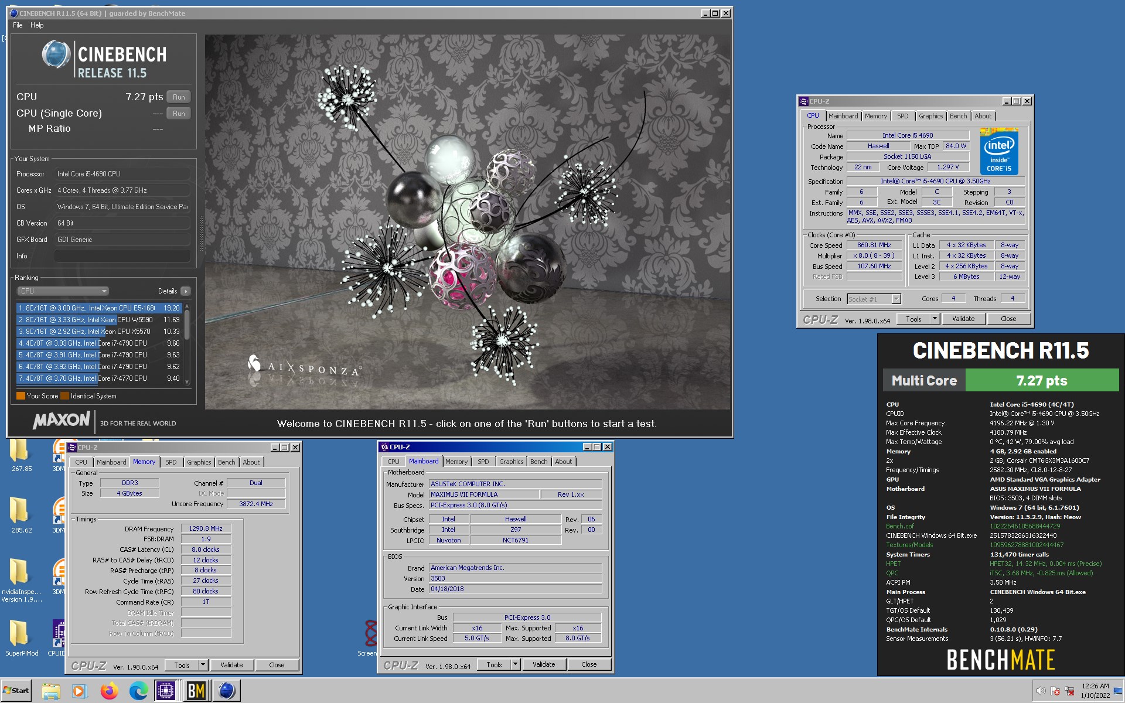Expand Tools arrow in Mainboard CPU-Z window
This screenshot has height=703, width=1125.
pyautogui.click(x=516, y=664)
